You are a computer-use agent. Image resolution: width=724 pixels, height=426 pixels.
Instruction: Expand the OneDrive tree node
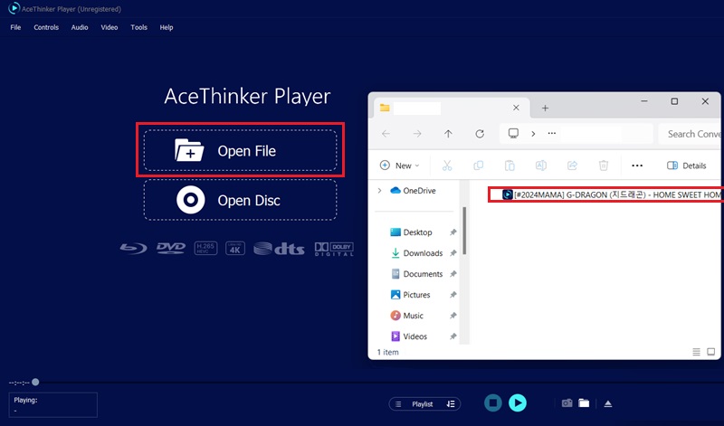379,190
